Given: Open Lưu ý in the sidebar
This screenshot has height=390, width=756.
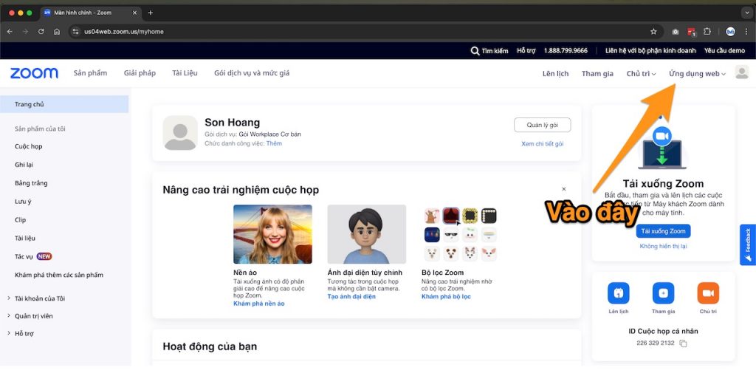Looking at the screenshot, I should [23, 201].
